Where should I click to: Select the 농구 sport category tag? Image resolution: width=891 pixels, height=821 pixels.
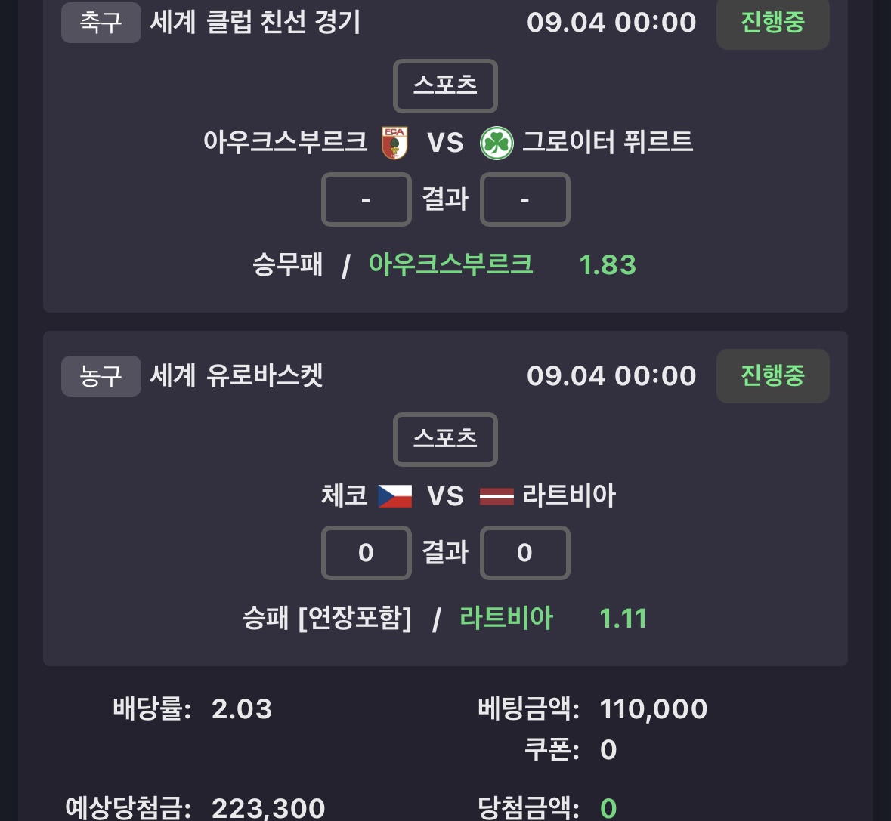tap(101, 376)
